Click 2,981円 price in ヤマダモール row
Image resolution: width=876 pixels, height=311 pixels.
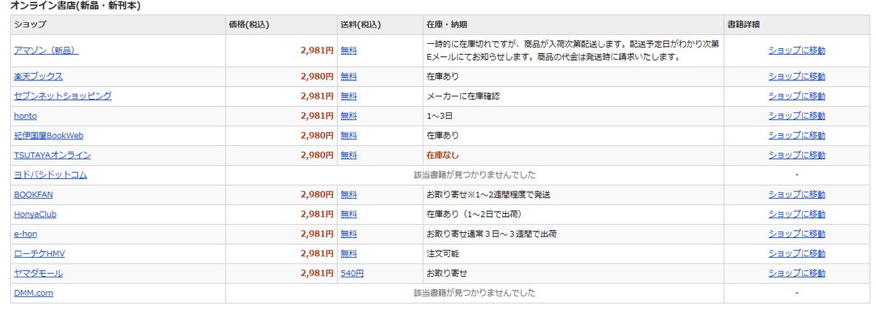pos(317,273)
